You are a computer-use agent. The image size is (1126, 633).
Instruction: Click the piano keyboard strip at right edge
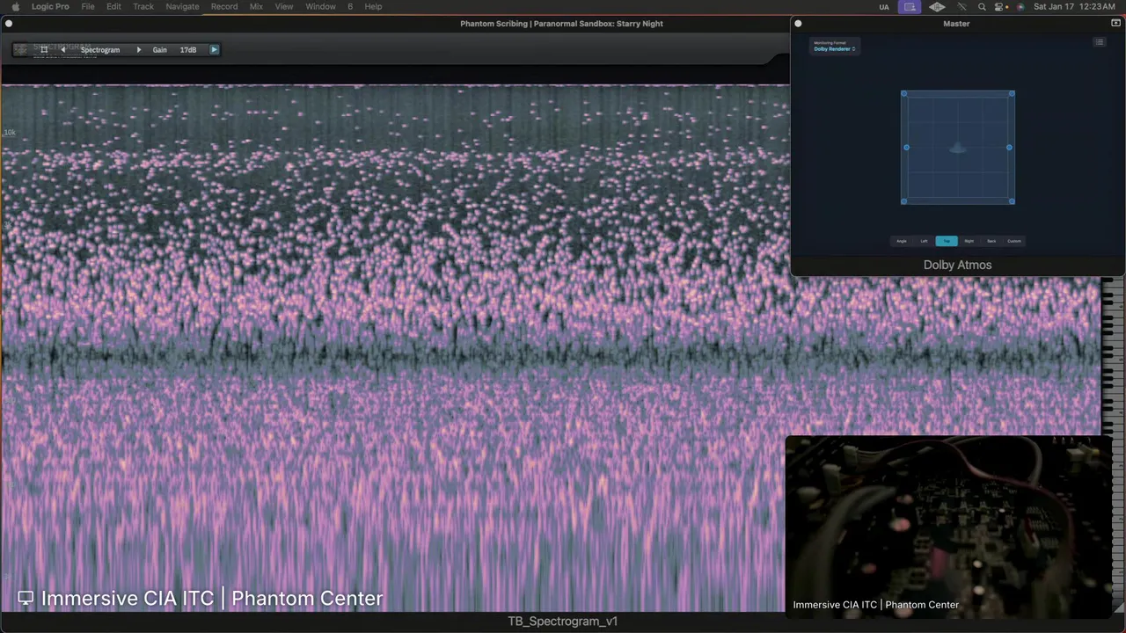point(1113,356)
